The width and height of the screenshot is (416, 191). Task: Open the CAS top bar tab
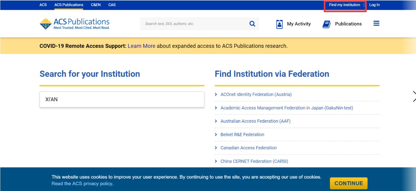click(x=112, y=5)
